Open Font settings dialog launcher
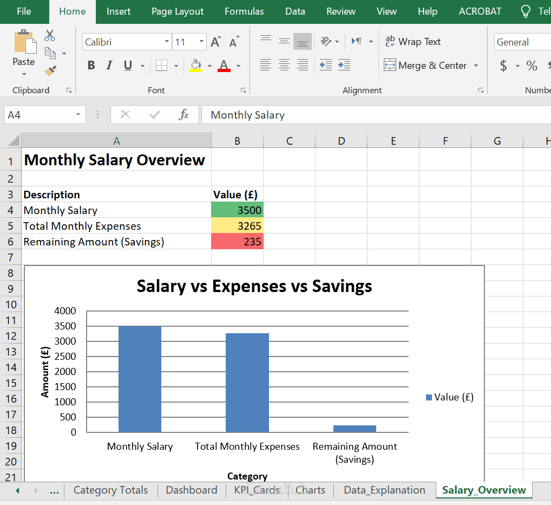The width and height of the screenshot is (551, 505). click(243, 90)
